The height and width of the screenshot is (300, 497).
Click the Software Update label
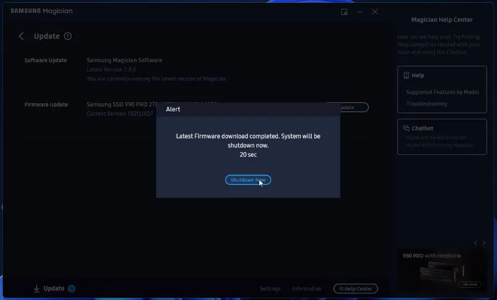(x=45, y=60)
